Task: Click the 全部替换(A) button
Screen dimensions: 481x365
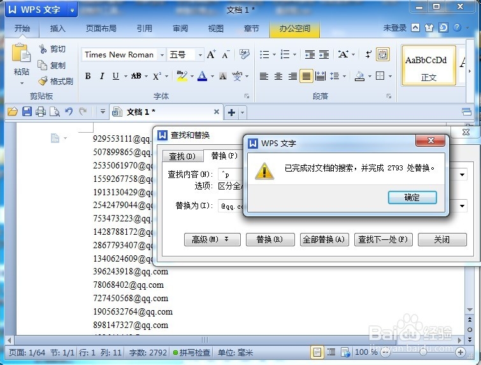Action: (x=324, y=239)
